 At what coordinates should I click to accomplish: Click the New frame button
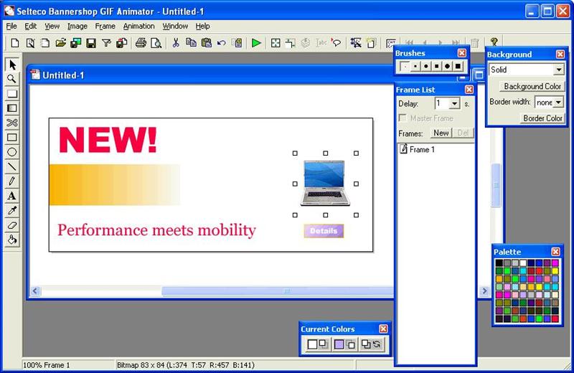[441, 133]
